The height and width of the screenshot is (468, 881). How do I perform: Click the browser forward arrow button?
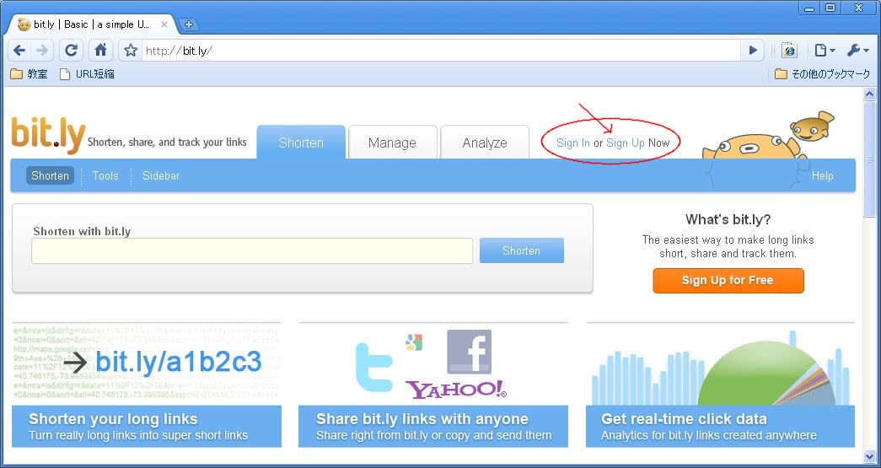coord(42,51)
